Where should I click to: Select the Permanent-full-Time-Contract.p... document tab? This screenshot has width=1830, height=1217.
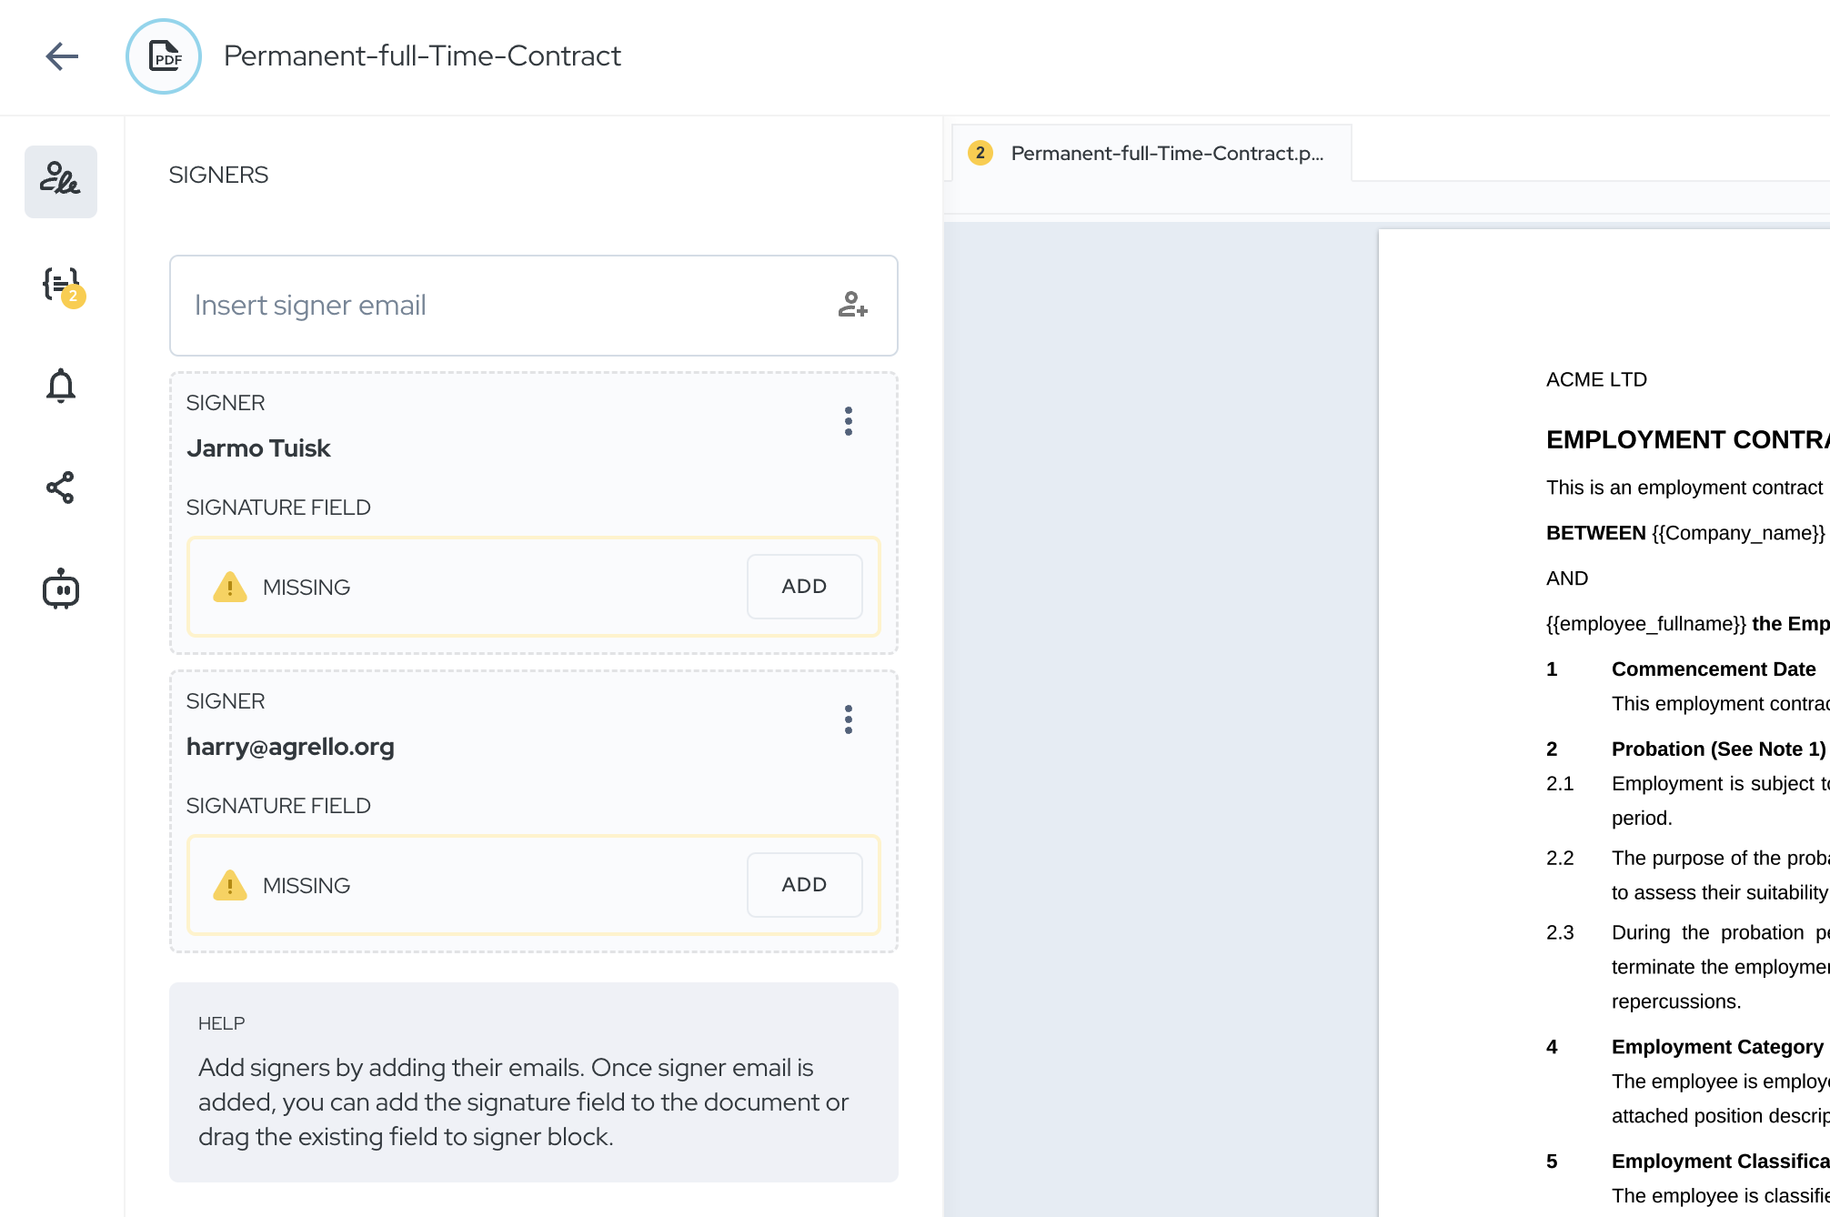coord(1166,153)
